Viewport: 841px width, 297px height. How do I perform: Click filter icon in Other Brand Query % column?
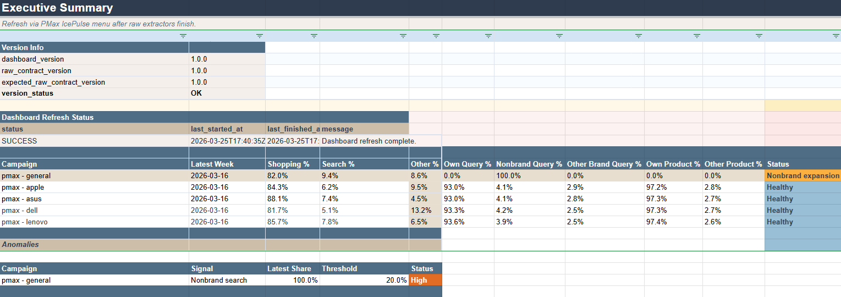[639, 36]
